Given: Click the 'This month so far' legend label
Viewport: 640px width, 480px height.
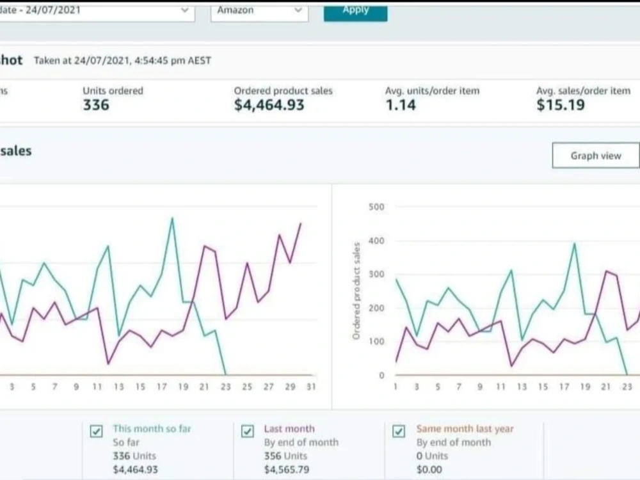Looking at the screenshot, I should 152,429.
